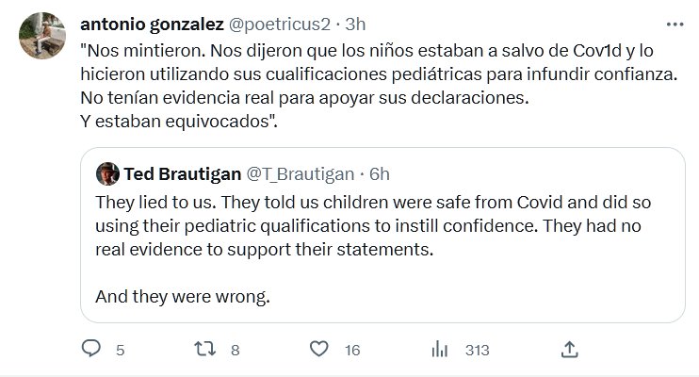Image resolution: width=699 pixels, height=377 pixels.
Task: Share the tweet via the share icon
Action: (x=569, y=350)
